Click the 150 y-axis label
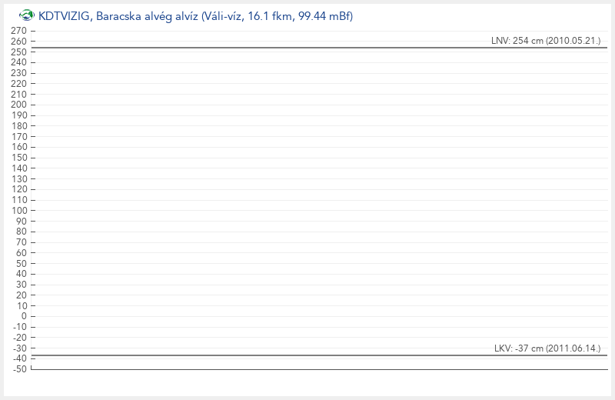This screenshot has width=615, height=400. (x=19, y=158)
